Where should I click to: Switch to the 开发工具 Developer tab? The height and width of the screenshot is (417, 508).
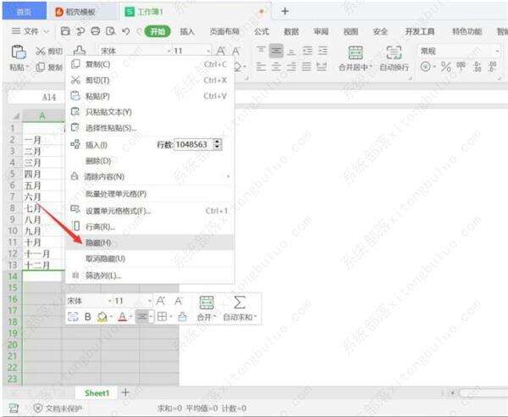coord(420,31)
